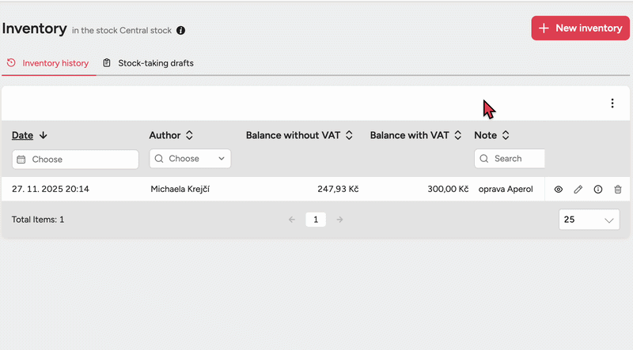
Task: Expand the items-per-page 25 dropdown
Action: (x=589, y=220)
